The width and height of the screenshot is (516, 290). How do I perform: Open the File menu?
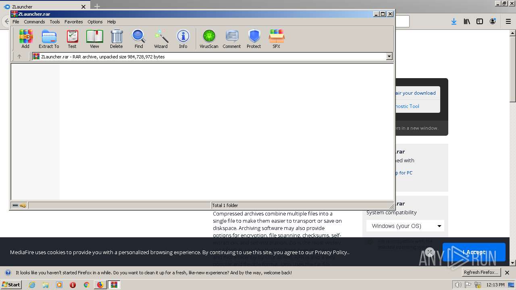16,22
